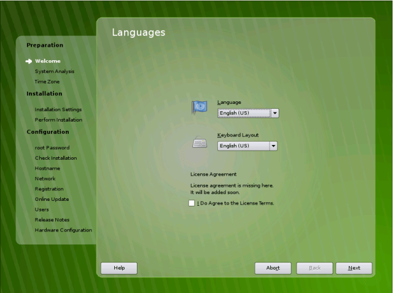Image resolution: width=393 pixels, height=293 pixels.
Task: Click Registration in sidebar
Action: coord(49,189)
